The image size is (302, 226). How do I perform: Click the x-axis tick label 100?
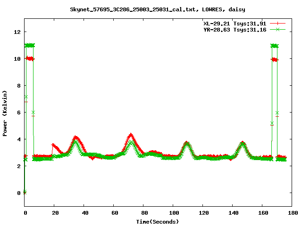coord(174,213)
